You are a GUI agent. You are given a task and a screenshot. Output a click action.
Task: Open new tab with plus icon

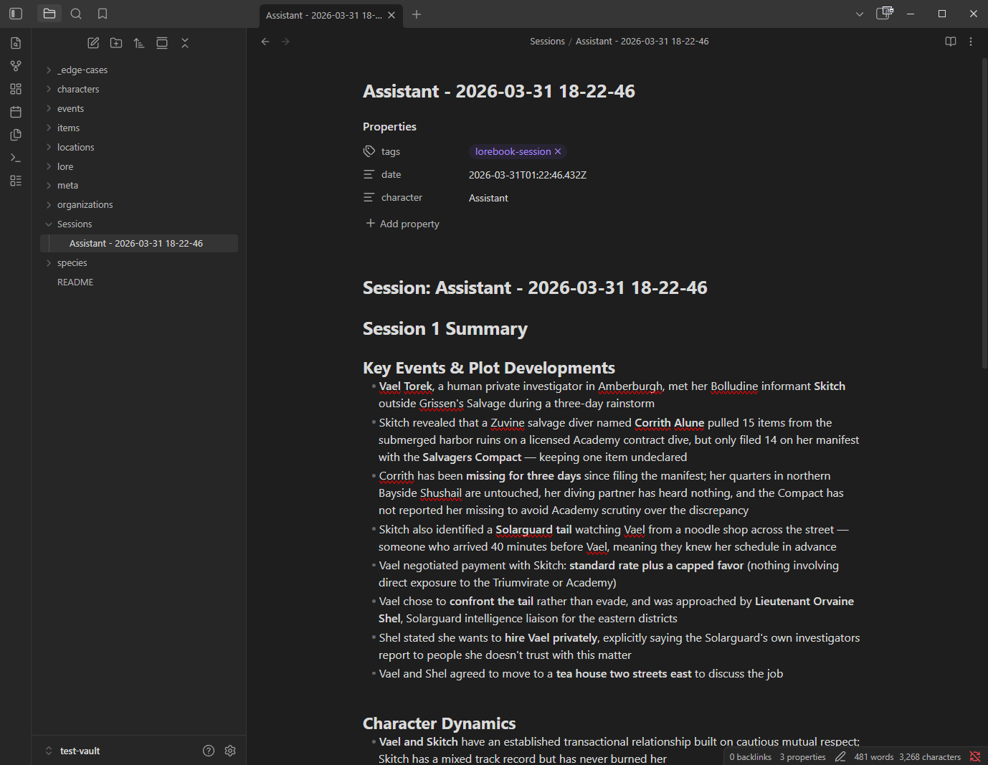[417, 14]
